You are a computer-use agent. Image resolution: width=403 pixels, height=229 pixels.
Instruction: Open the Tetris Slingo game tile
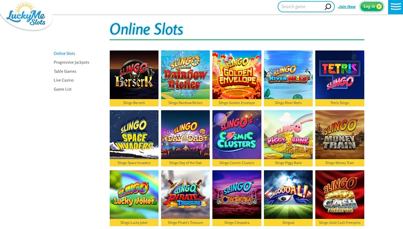[340, 78]
